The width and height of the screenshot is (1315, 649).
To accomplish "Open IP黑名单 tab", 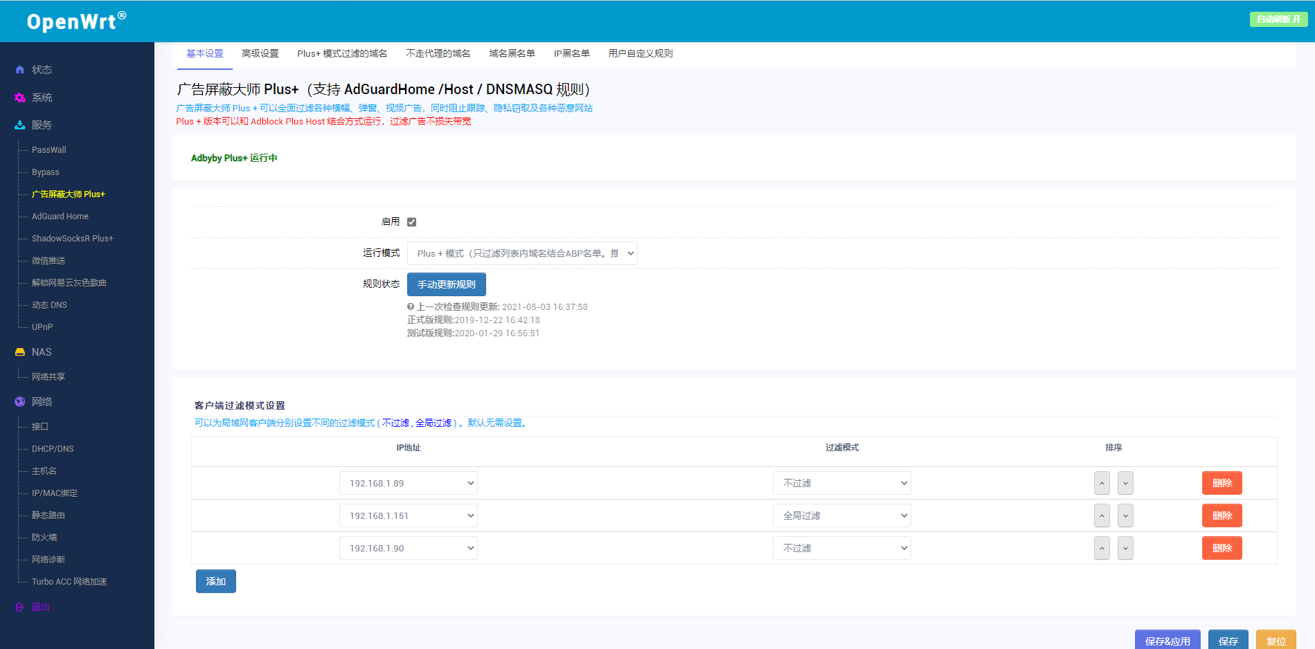I will [572, 54].
